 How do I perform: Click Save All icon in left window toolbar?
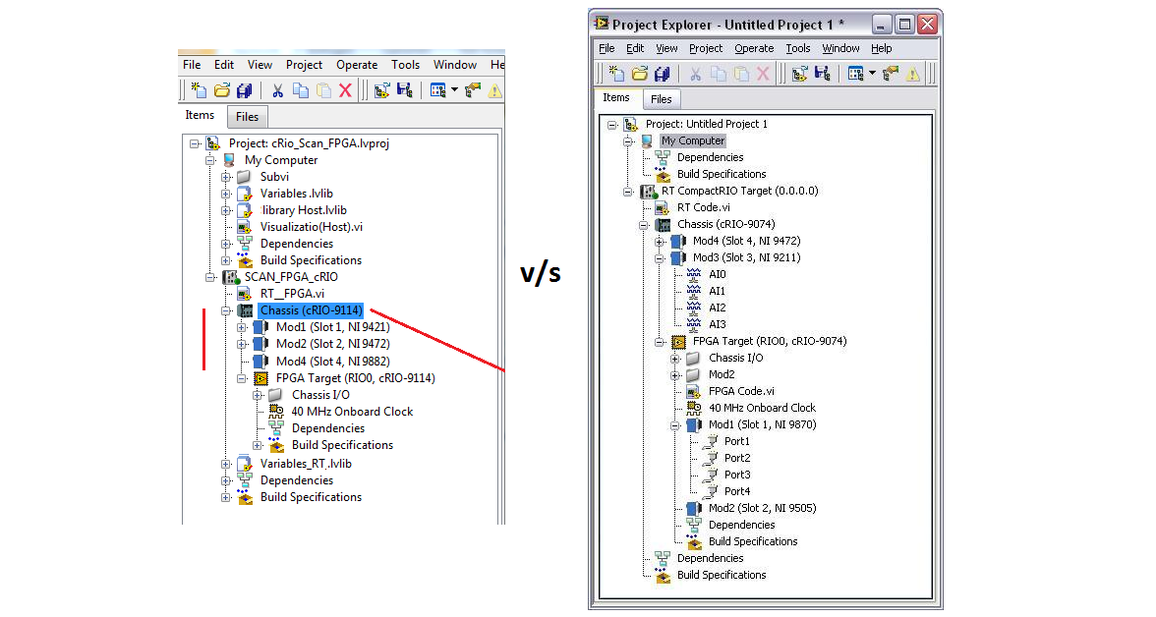[x=244, y=90]
